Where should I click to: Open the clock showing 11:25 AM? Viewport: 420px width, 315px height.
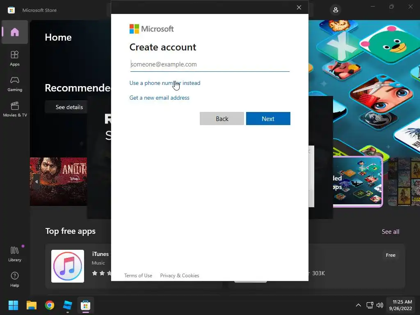pyautogui.click(x=400, y=305)
